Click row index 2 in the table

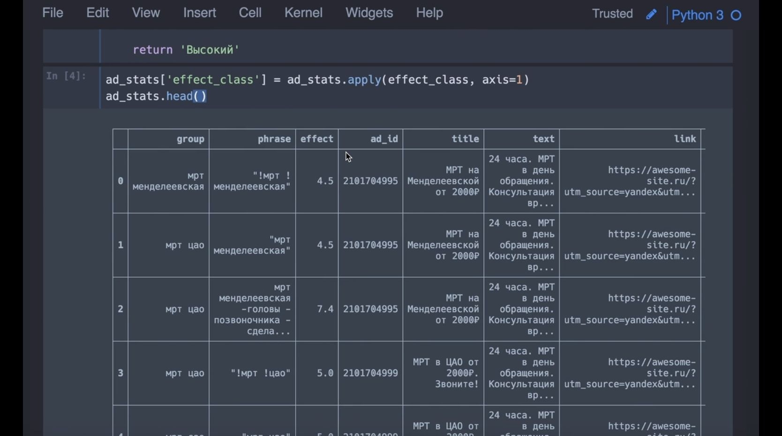(120, 309)
